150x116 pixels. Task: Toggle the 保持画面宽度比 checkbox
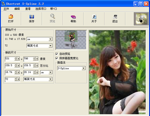(57, 58)
